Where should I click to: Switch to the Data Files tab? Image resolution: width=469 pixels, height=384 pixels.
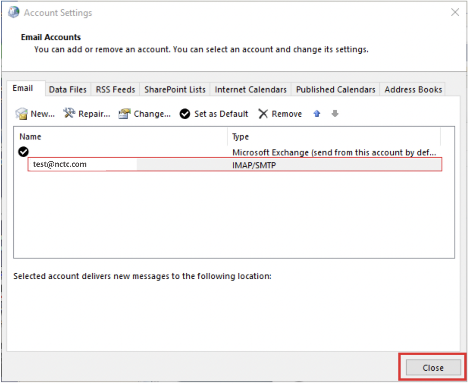(x=68, y=89)
